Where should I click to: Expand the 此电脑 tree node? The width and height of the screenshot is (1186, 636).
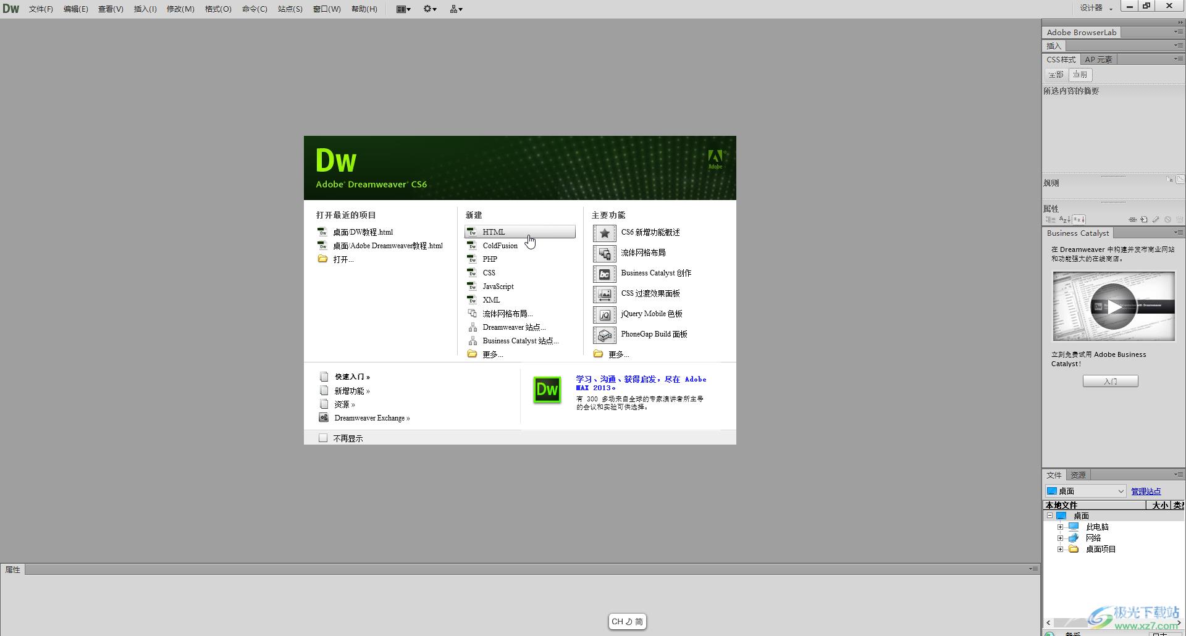(1061, 527)
